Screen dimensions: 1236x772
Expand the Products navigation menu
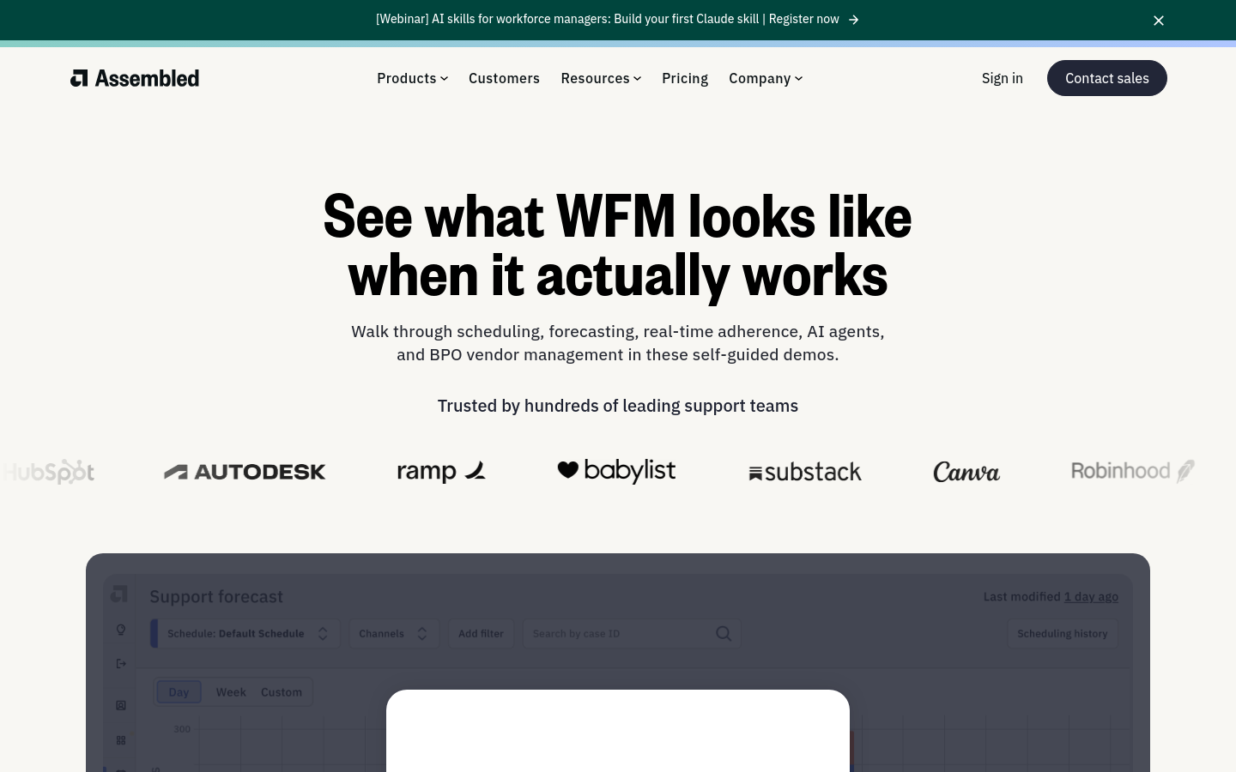[x=413, y=78]
